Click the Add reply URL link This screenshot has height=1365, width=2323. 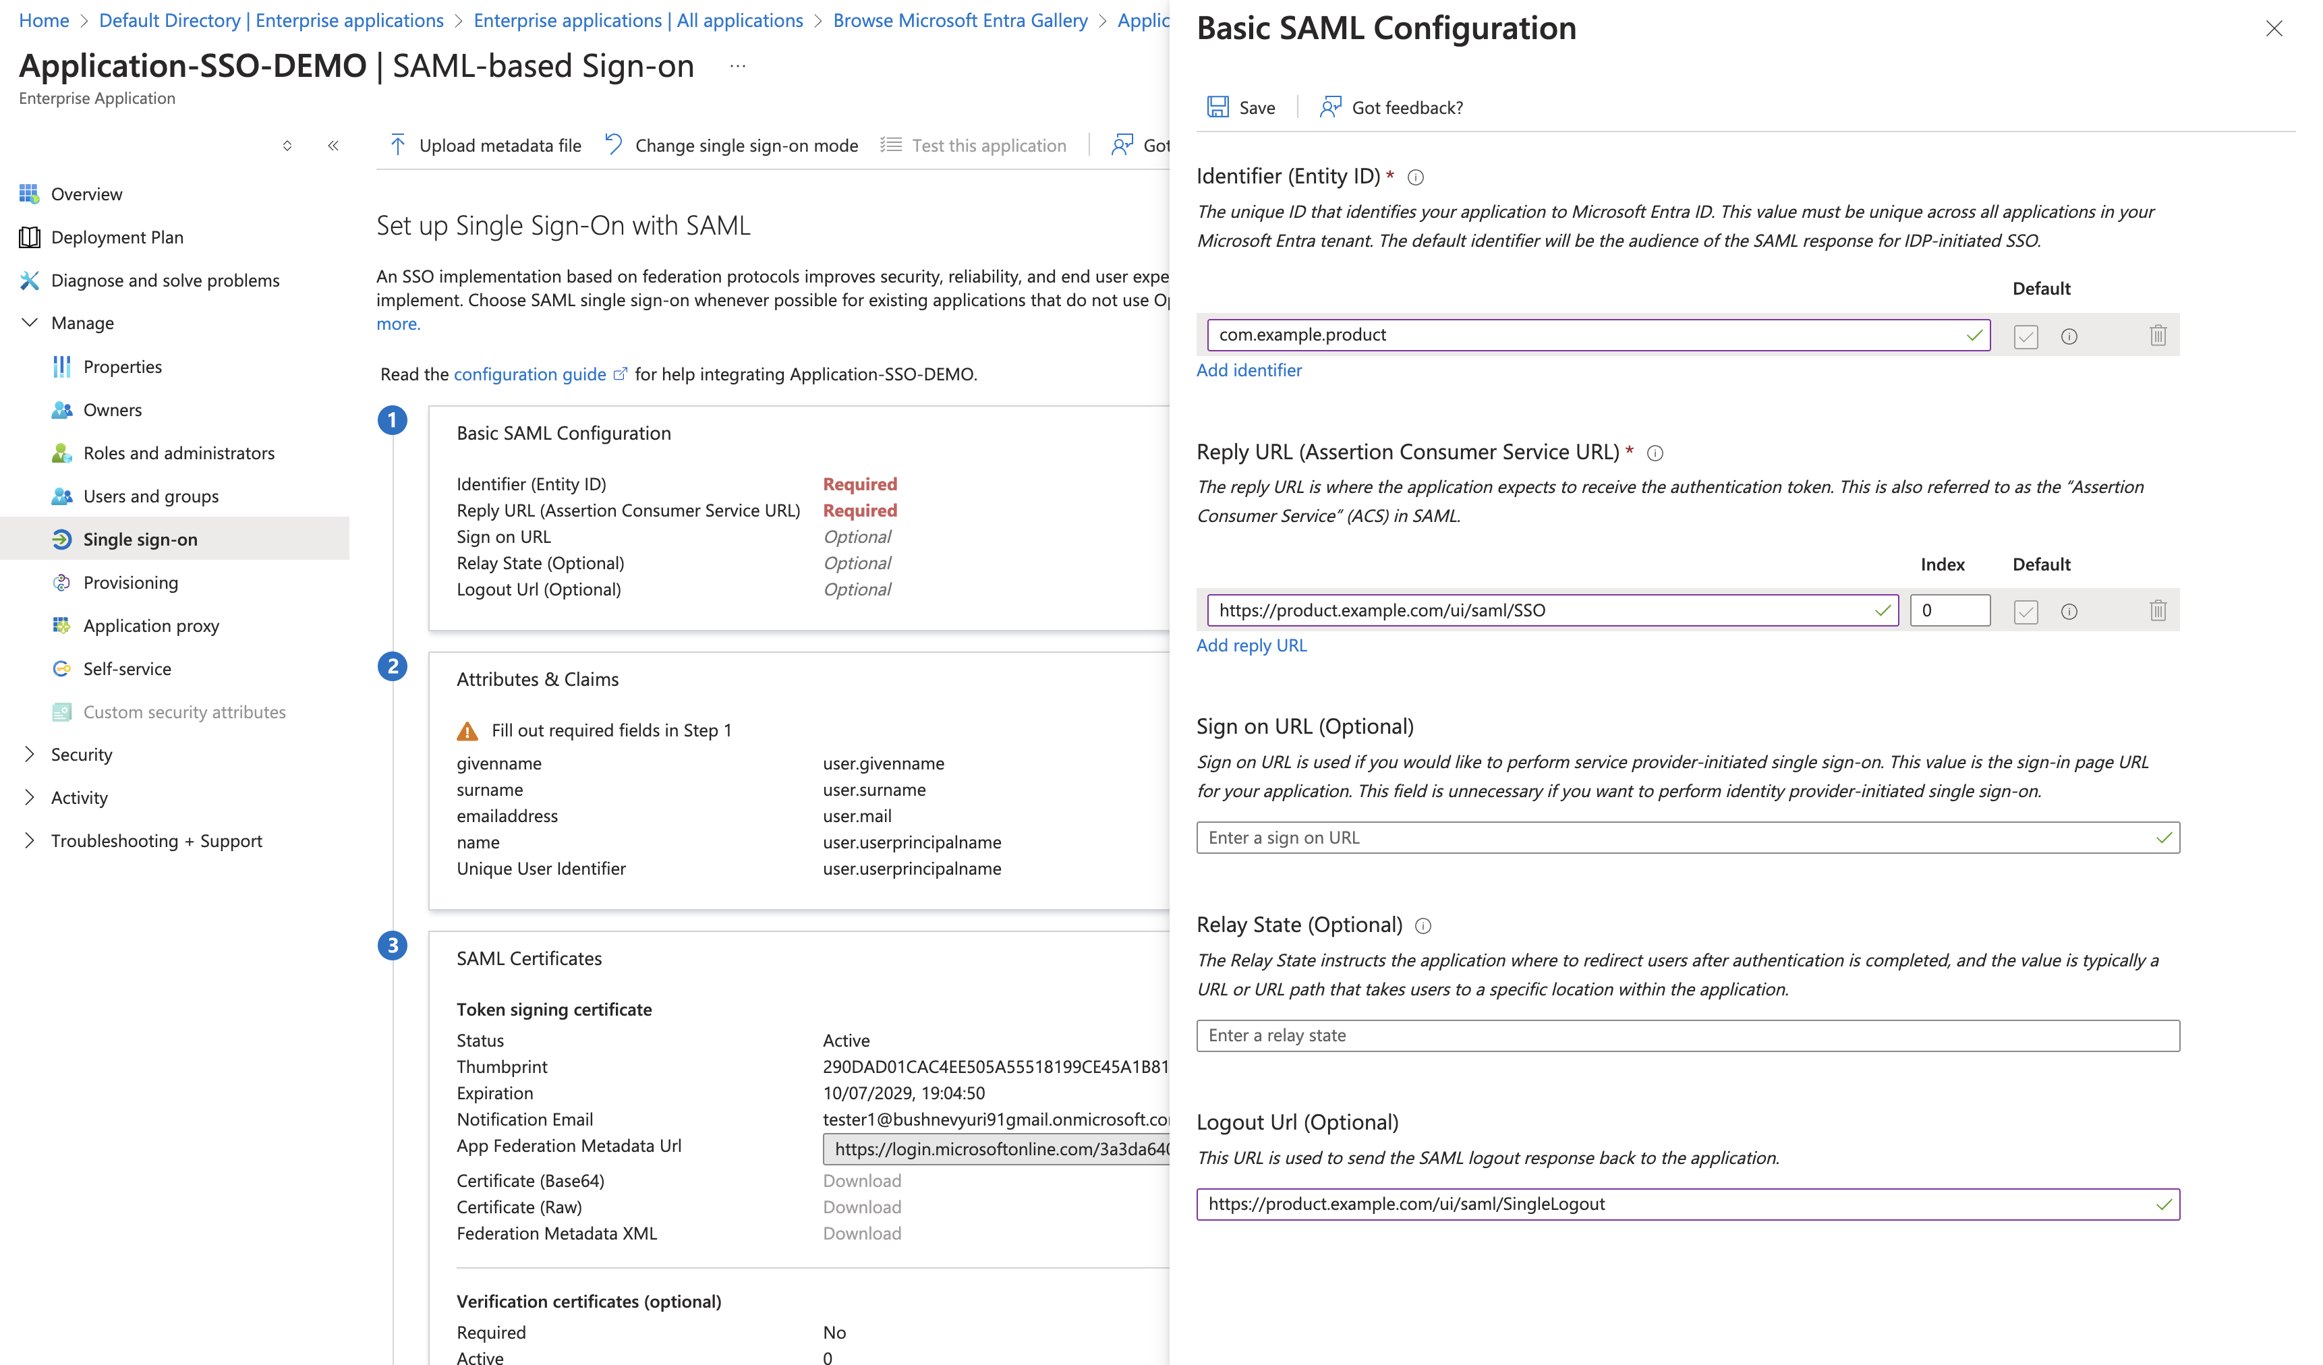(x=1251, y=645)
